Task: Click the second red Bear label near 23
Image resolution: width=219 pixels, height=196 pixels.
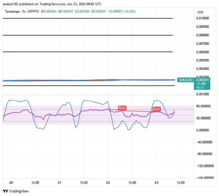Action: (x=156, y=109)
